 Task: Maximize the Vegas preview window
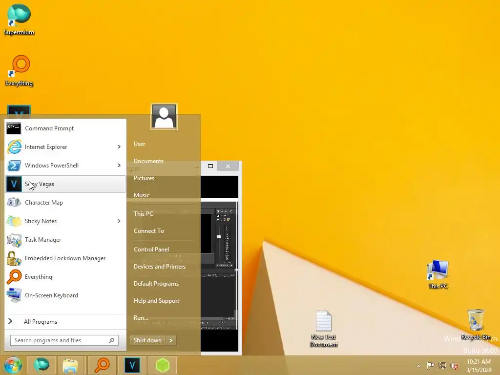(210, 166)
